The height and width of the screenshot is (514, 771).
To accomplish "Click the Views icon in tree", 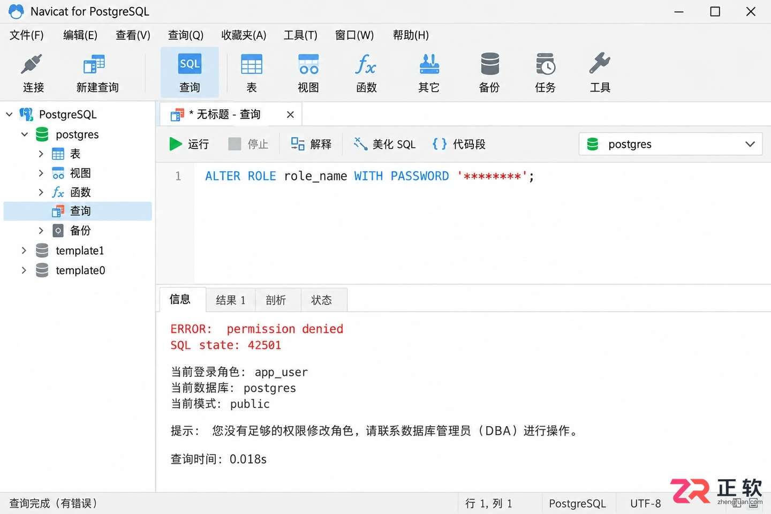I will point(58,173).
